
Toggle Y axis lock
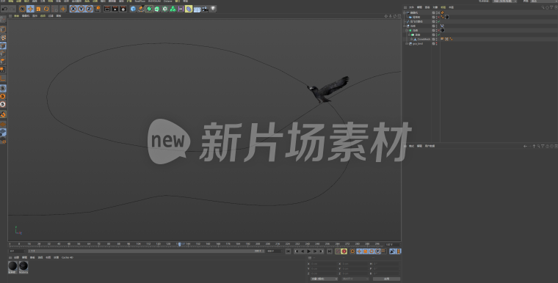click(x=81, y=9)
